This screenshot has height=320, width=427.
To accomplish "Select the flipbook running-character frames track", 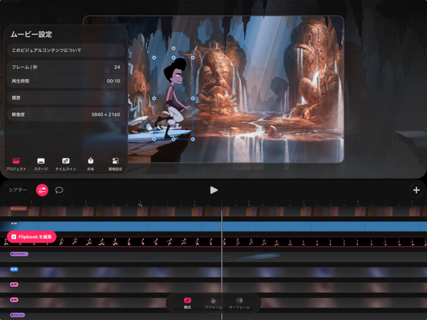I will tap(213, 241).
